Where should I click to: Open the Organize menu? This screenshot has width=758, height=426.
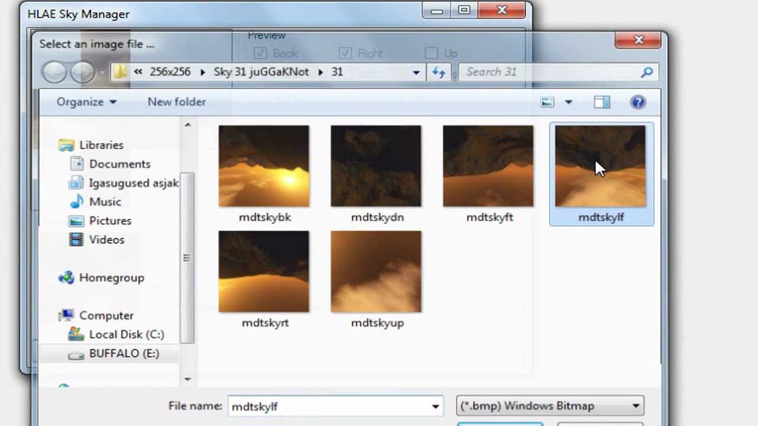point(86,102)
